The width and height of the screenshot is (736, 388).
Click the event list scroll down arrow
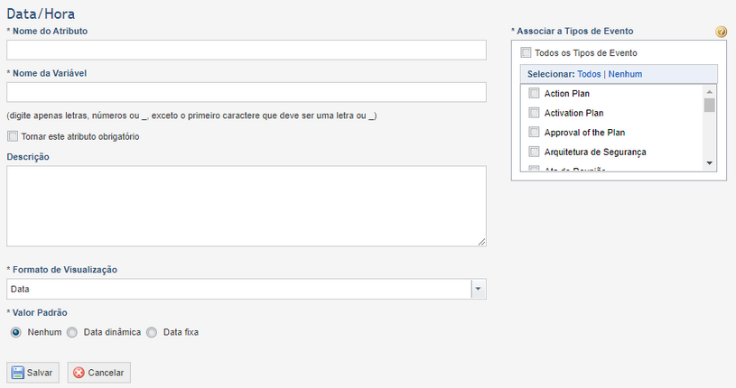(709, 163)
